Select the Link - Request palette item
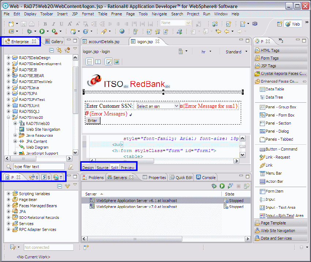311x262 pixels. (275, 157)
